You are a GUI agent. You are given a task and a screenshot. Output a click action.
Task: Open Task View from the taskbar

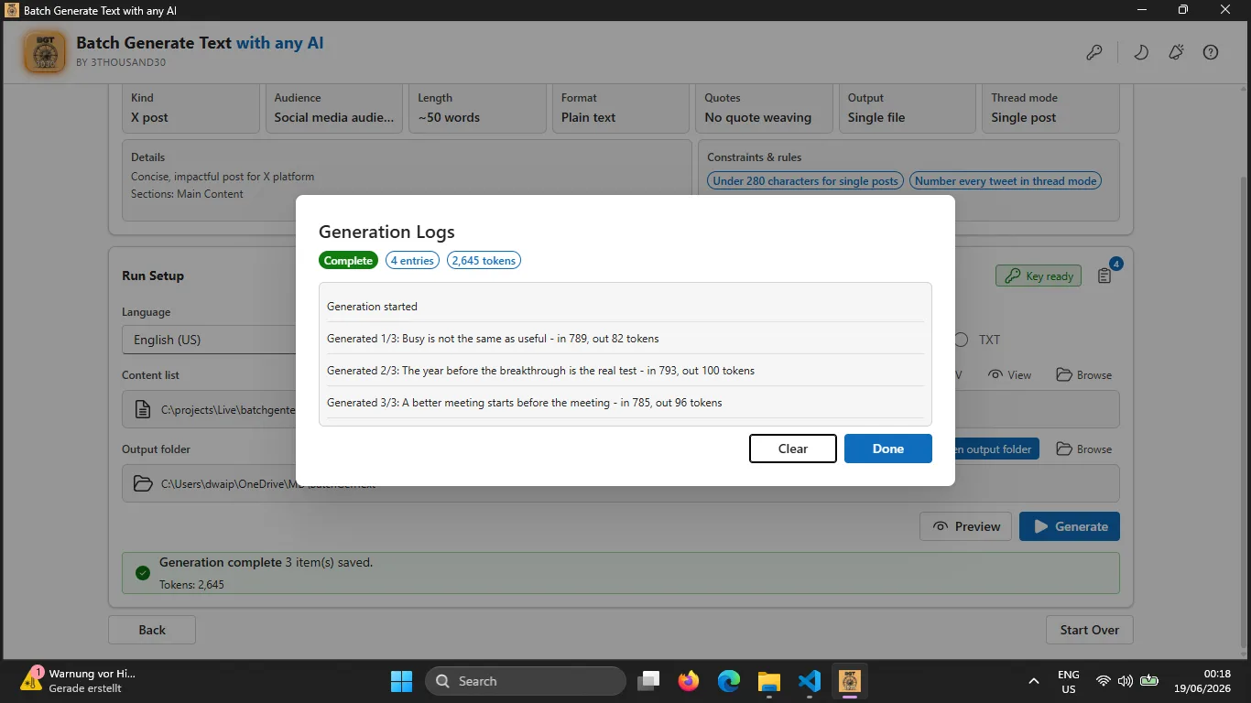[649, 681]
